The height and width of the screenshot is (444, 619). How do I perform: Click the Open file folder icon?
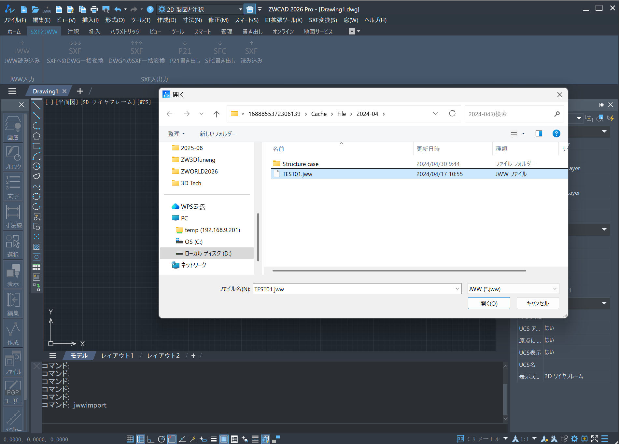pyautogui.click(x=35, y=9)
